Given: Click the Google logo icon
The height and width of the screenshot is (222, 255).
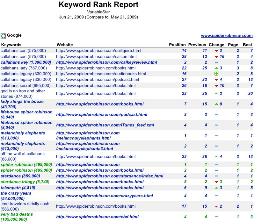Looking at the screenshot, I should (3, 36).
